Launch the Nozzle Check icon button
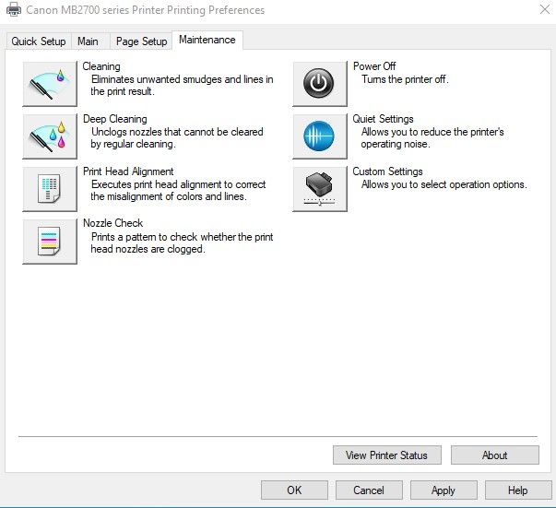This screenshot has height=508, width=556. [50, 241]
